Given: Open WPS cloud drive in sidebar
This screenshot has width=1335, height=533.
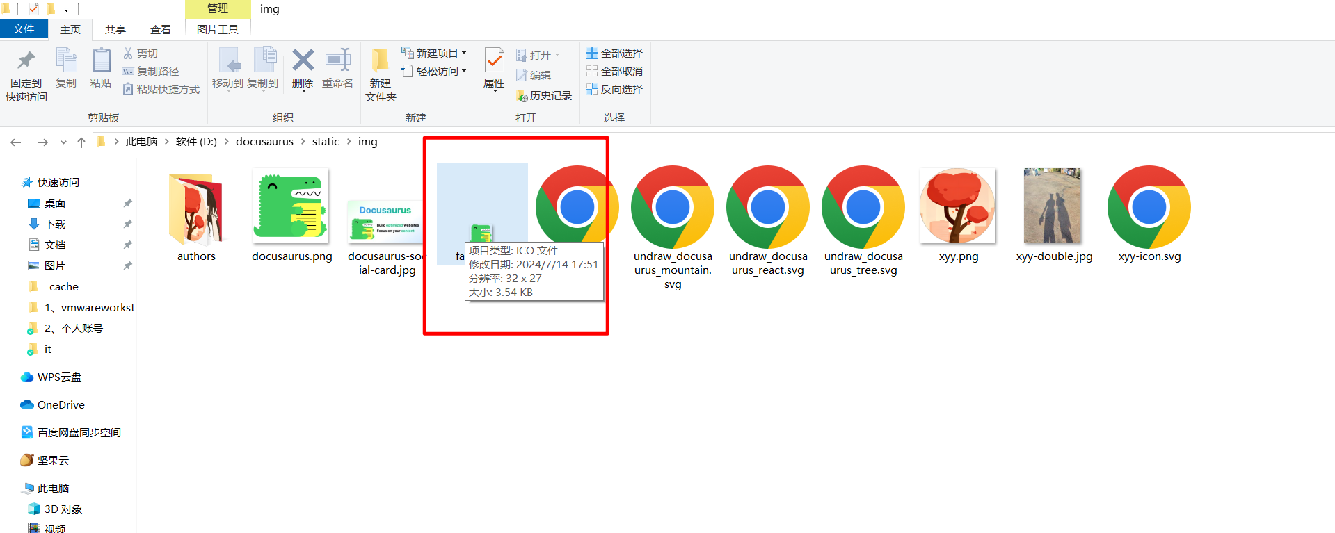Looking at the screenshot, I should tap(51, 377).
